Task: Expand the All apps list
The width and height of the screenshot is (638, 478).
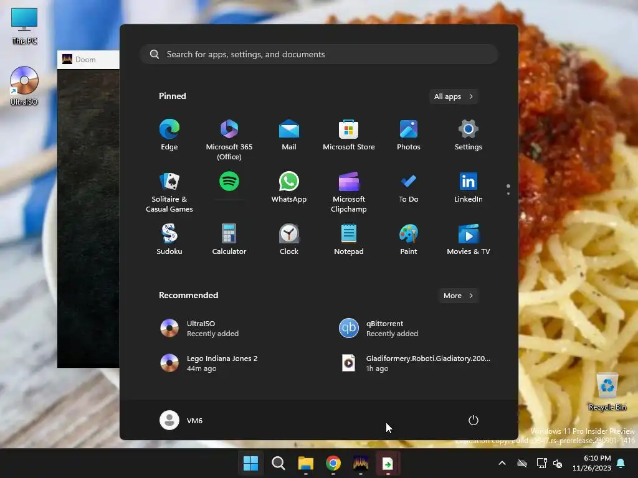Action: (x=454, y=96)
